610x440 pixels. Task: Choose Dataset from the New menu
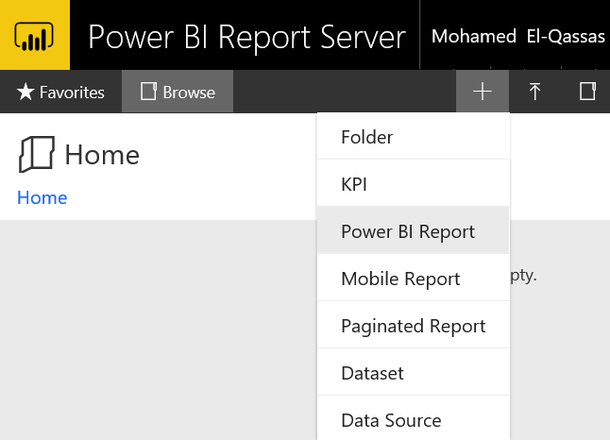click(x=414, y=372)
